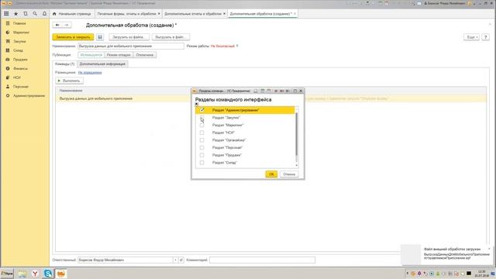Check Раздел "Персонал" checkbox
The width and height of the screenshot is (496, 279).
[201, 148]
